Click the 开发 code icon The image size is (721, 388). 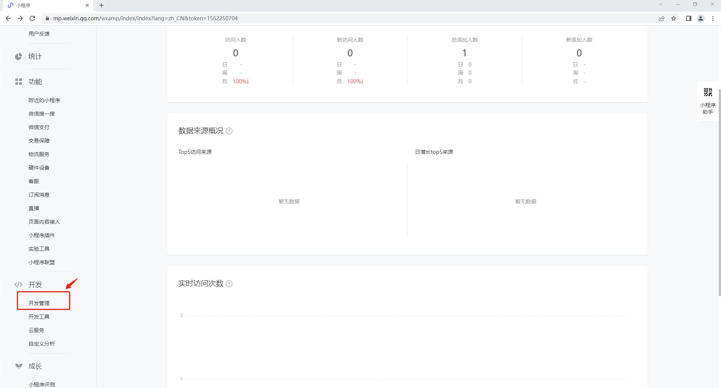[18, 284]
